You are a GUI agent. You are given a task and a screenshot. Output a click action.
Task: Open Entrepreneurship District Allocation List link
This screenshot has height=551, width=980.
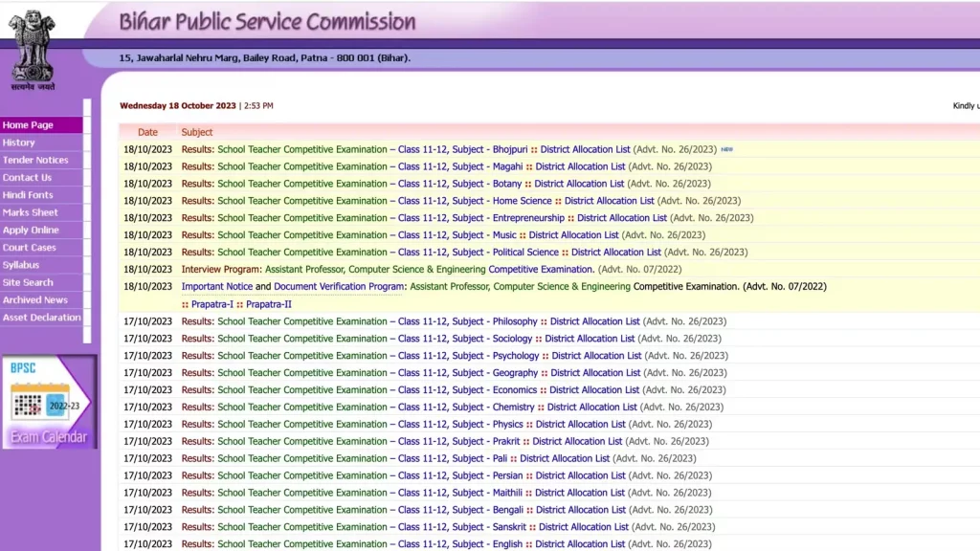tap(622, 218)
